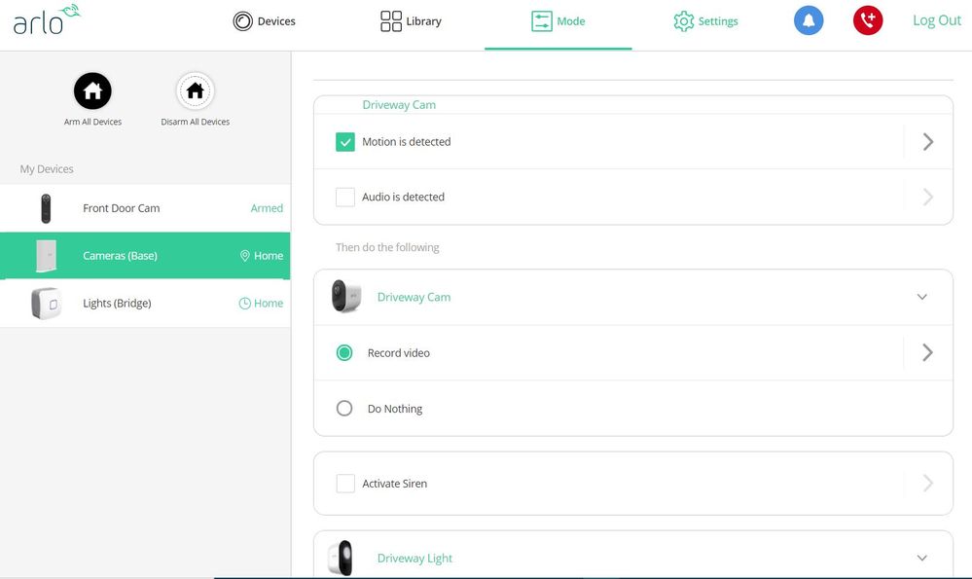Image resolution: width=972 pixels, height=579 pixels.
Task: Switch to the Devices tab
Action: pyautogui.click(x=264, y=21)
